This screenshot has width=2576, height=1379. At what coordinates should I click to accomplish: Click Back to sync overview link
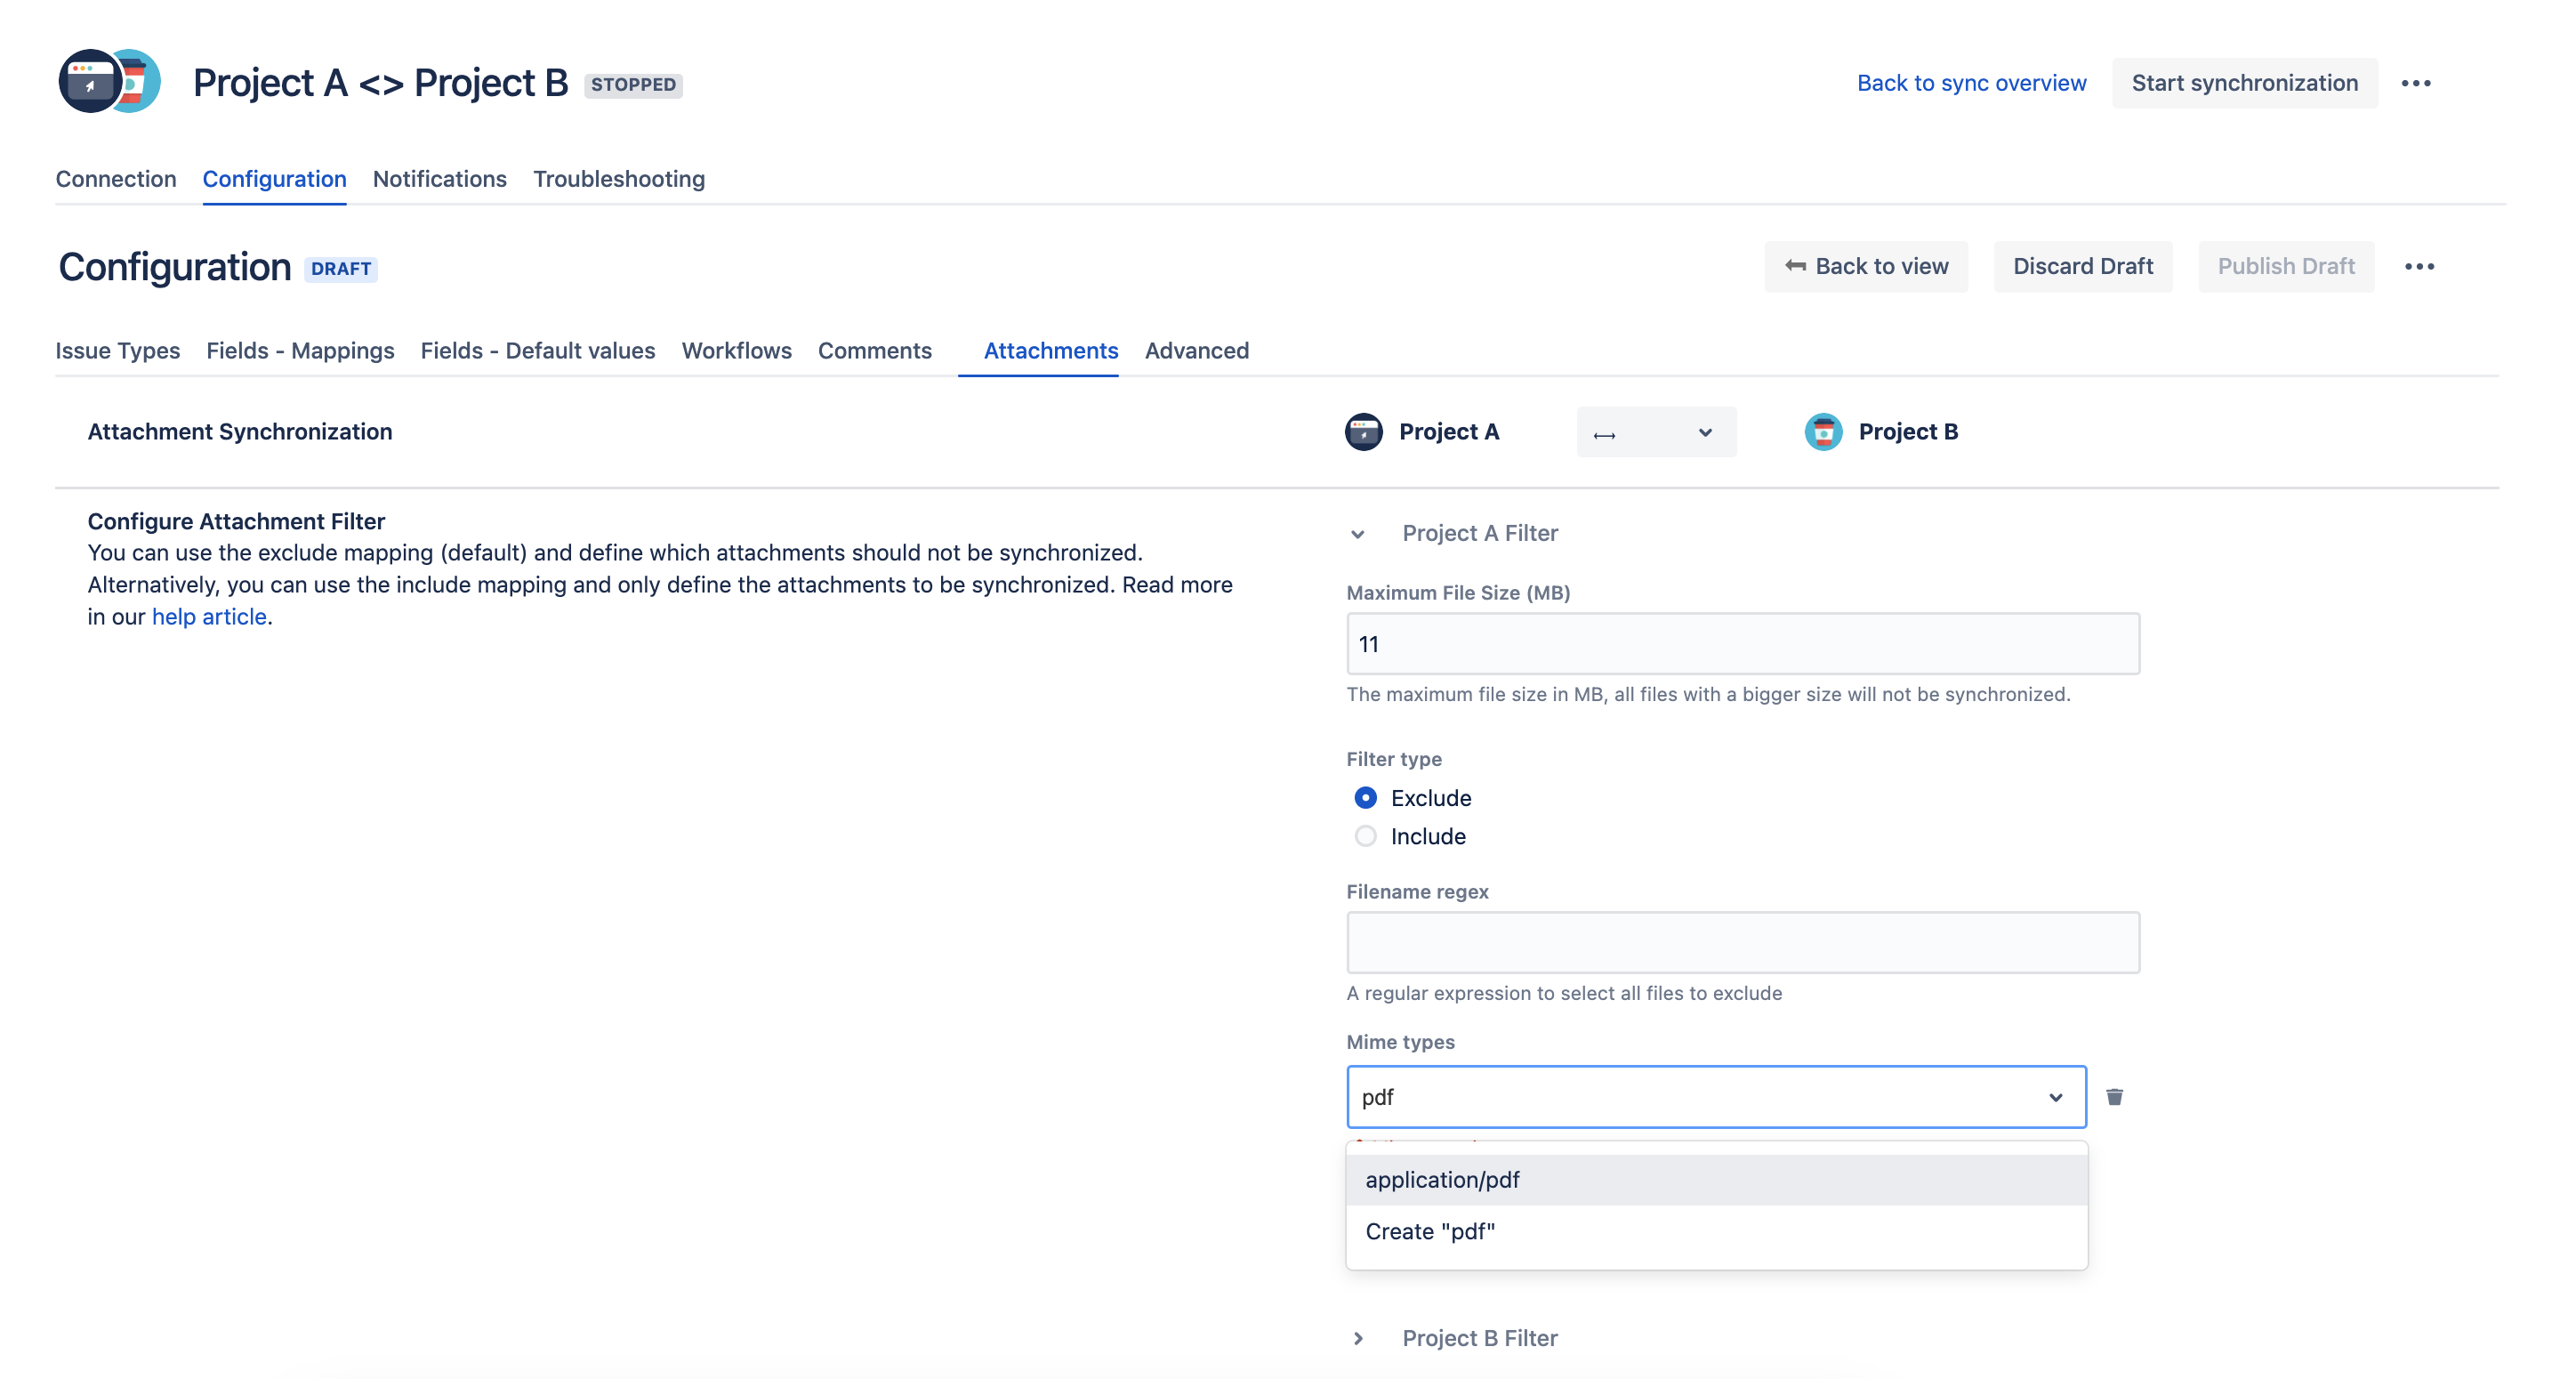[1970, 83]
